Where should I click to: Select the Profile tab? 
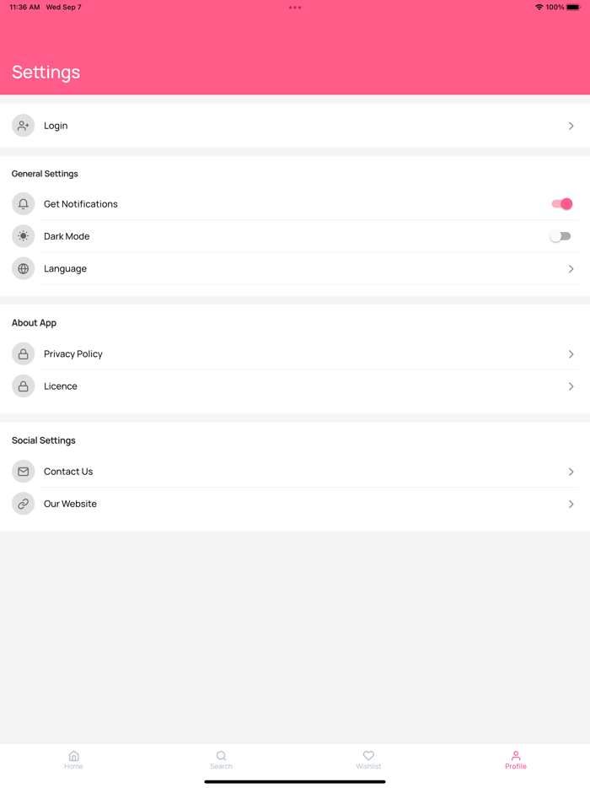516,759
